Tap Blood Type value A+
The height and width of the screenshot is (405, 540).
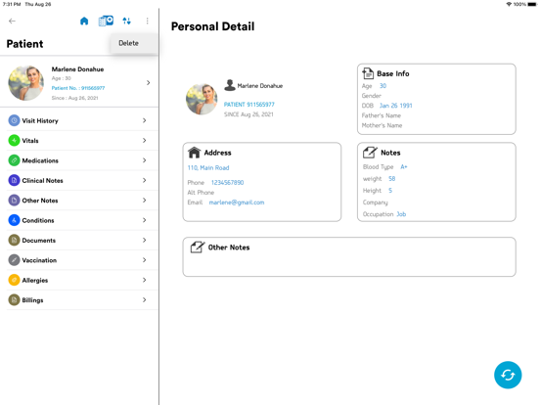(x=404, y=166)
